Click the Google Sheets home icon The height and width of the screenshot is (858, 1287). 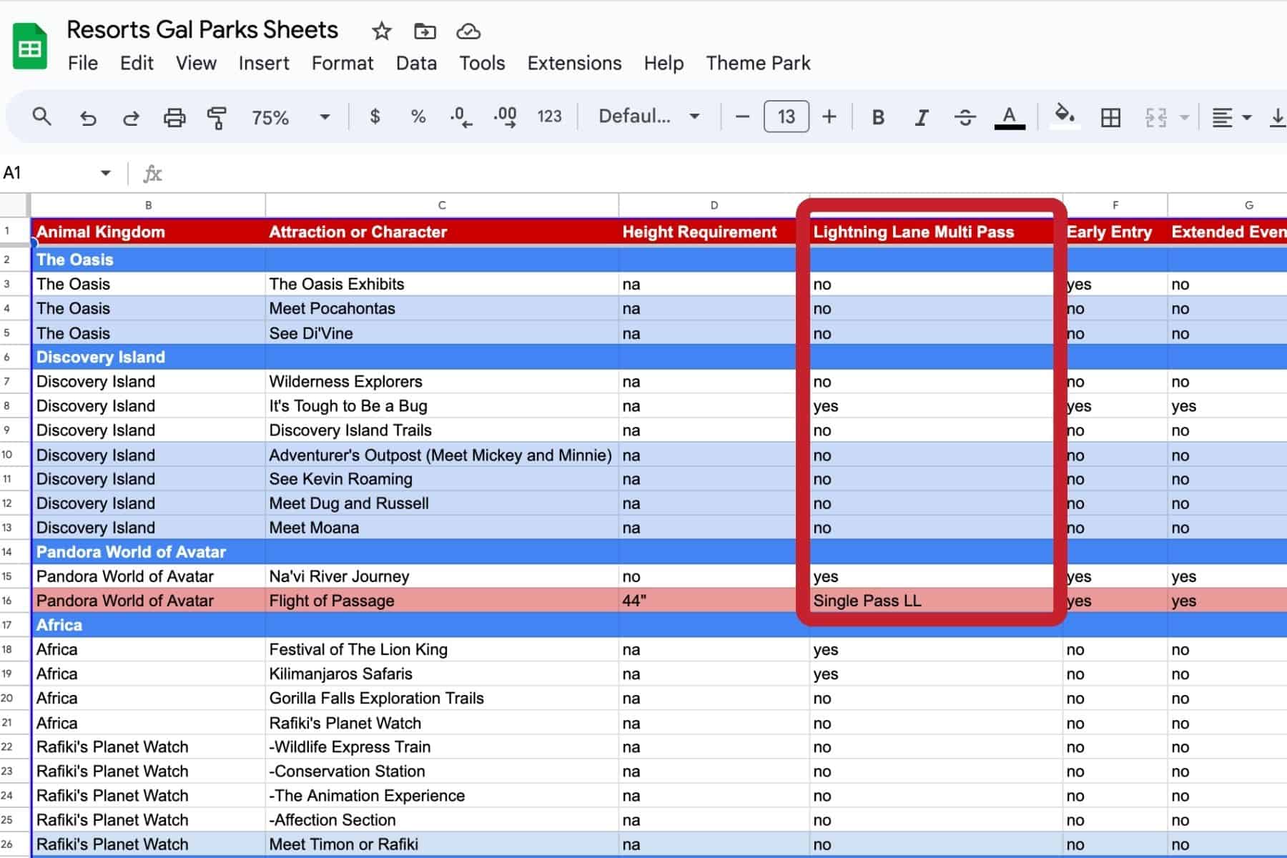tap(30, 46)
